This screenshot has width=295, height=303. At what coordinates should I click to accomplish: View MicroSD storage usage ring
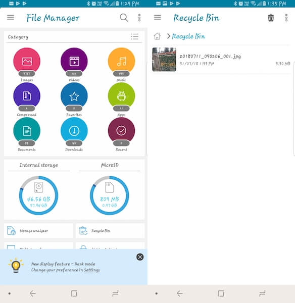tap(110, 195)
